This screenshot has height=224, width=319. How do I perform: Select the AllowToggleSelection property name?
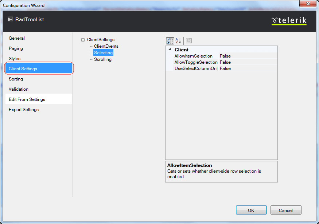(x=196, y=62)
